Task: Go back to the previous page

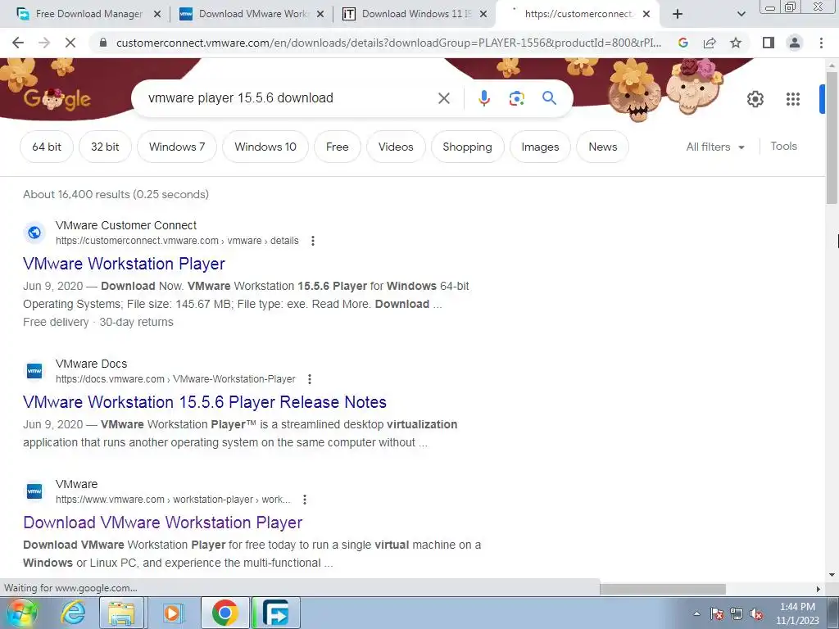Action: (18, 43)
